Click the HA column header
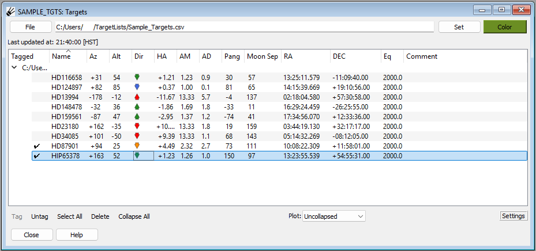536x251 pixels. pyautogui.click(x=166, y=56)
